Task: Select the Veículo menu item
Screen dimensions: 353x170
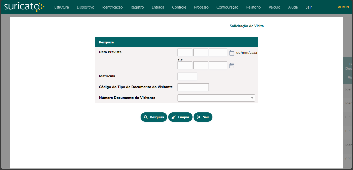Action: (x=274, y=7)
